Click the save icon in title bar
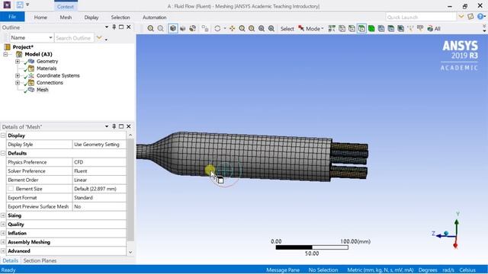Image resolution: width=488 pixels, height=274 pixels. pos(20,5)
